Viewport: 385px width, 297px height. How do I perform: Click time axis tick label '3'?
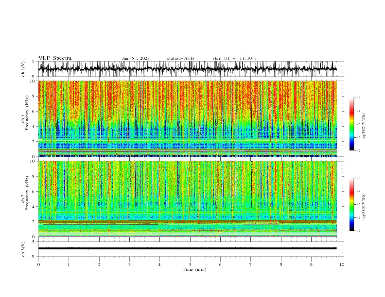(x=129, y=264)
